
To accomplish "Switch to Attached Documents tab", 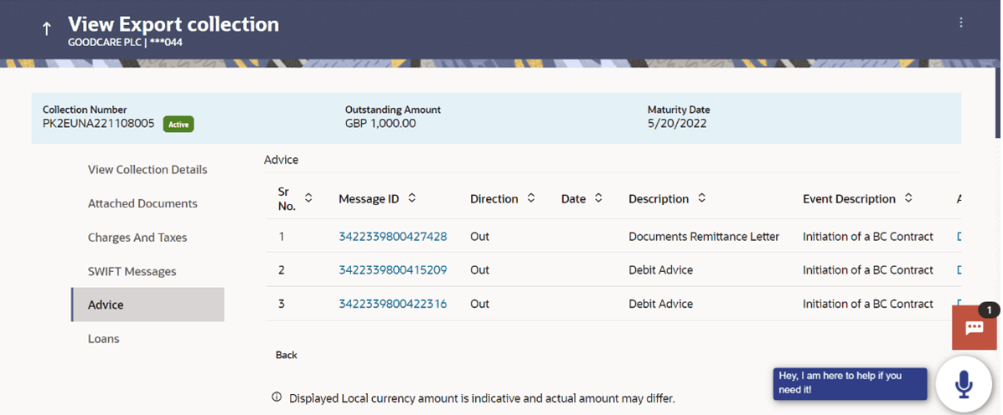I will pos(142,203).
